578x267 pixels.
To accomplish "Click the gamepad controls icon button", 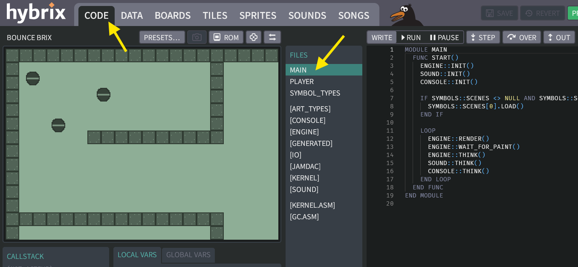I will pos(253,37).
